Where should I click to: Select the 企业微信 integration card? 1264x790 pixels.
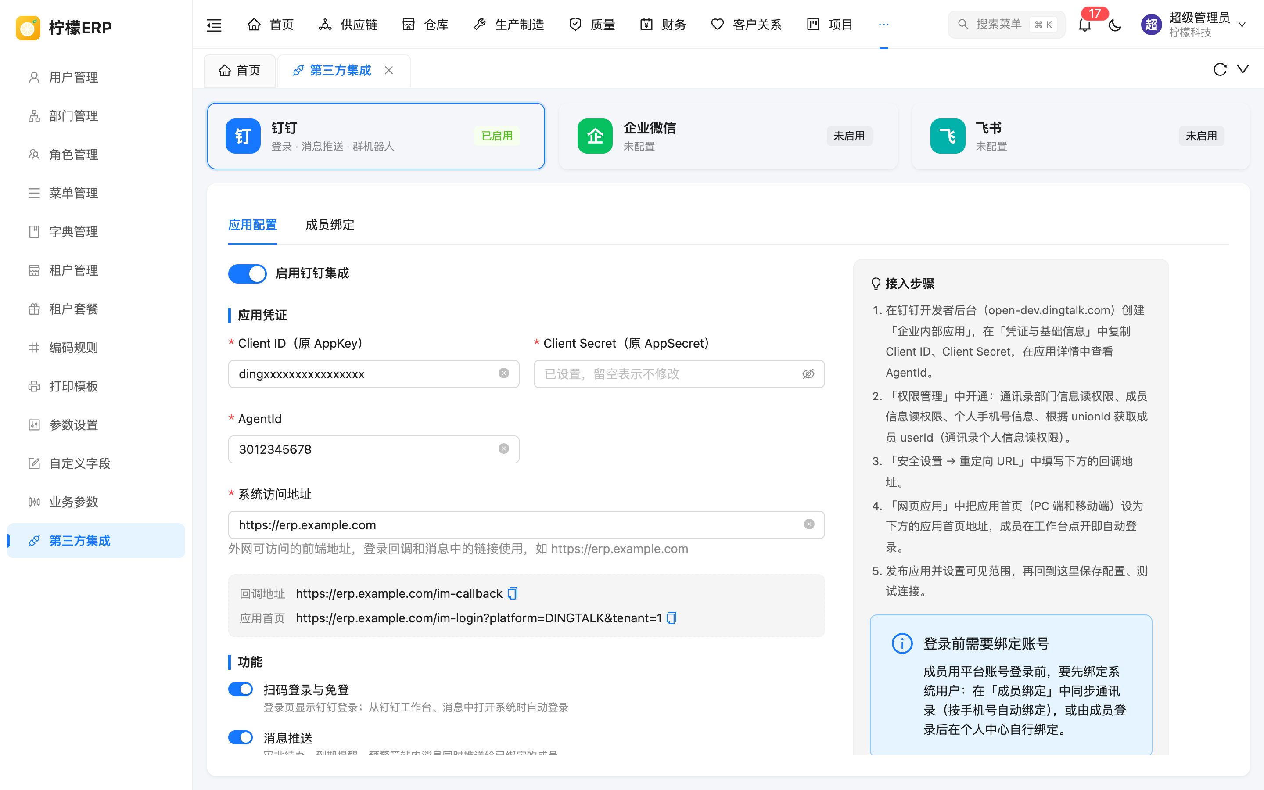click(x=728, y=136)
